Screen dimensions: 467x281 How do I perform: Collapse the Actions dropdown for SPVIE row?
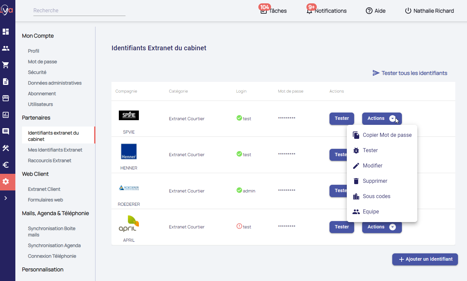(382, 119)
